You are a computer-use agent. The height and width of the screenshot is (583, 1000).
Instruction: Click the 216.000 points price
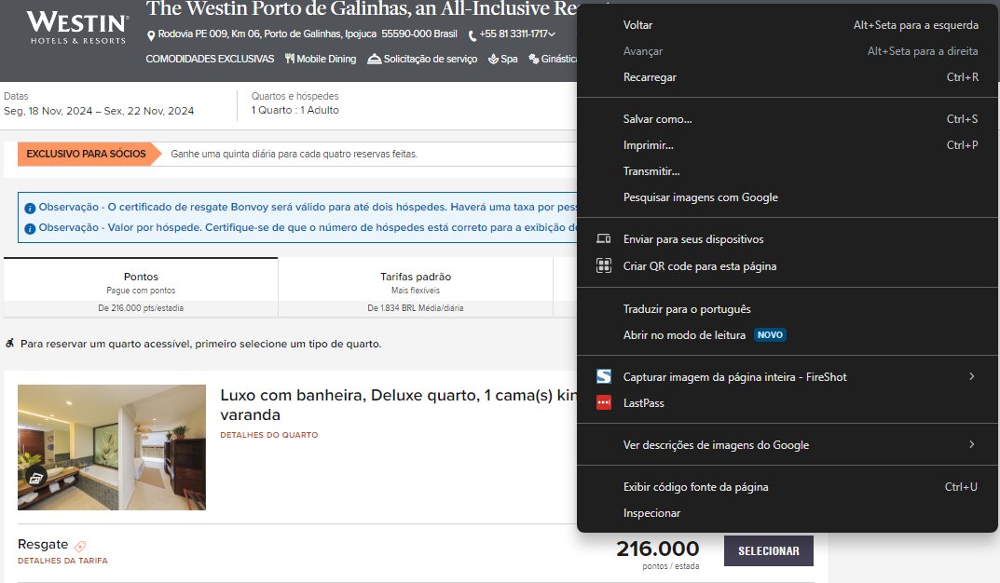tap(658, 549)
